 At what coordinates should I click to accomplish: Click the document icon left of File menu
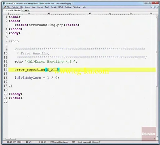(5, 7)
